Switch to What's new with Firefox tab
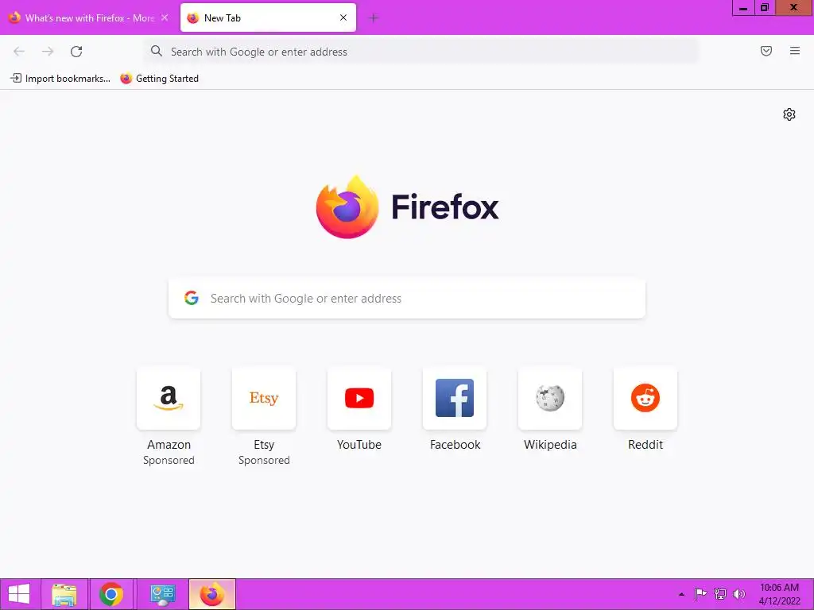 coord(89,17)
